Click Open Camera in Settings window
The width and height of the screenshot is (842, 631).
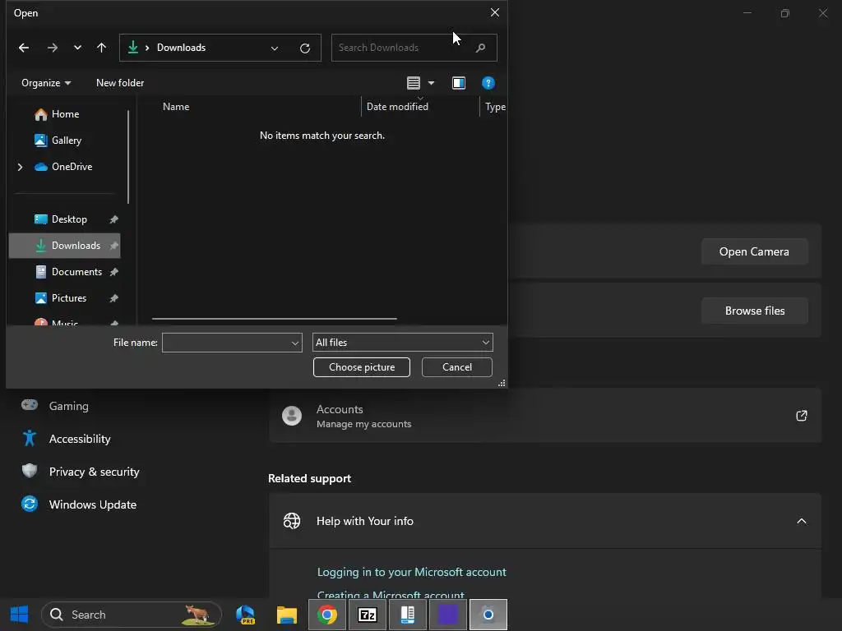[x=754, y=251]
